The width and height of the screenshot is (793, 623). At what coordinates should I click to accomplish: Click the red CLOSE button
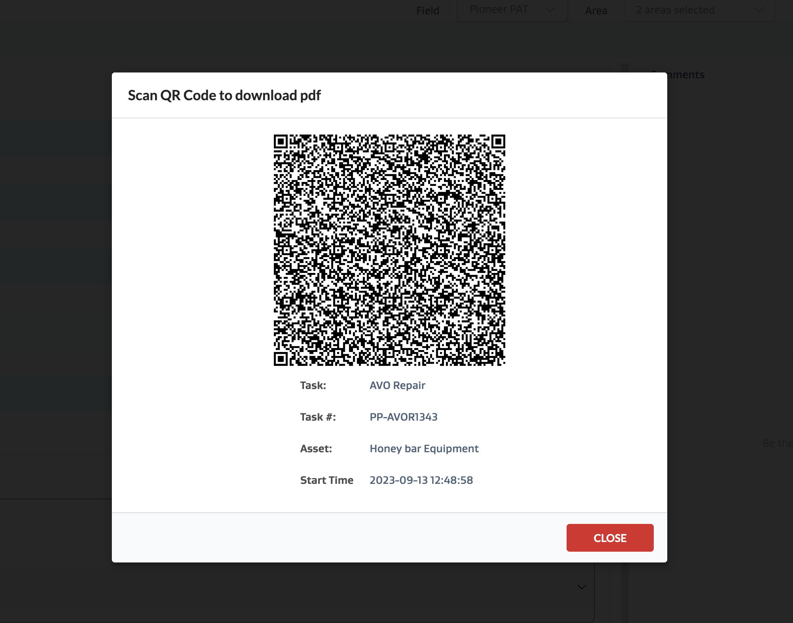(x=609, y=537)
